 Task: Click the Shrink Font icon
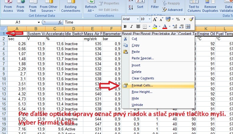[x=161, y=19]
